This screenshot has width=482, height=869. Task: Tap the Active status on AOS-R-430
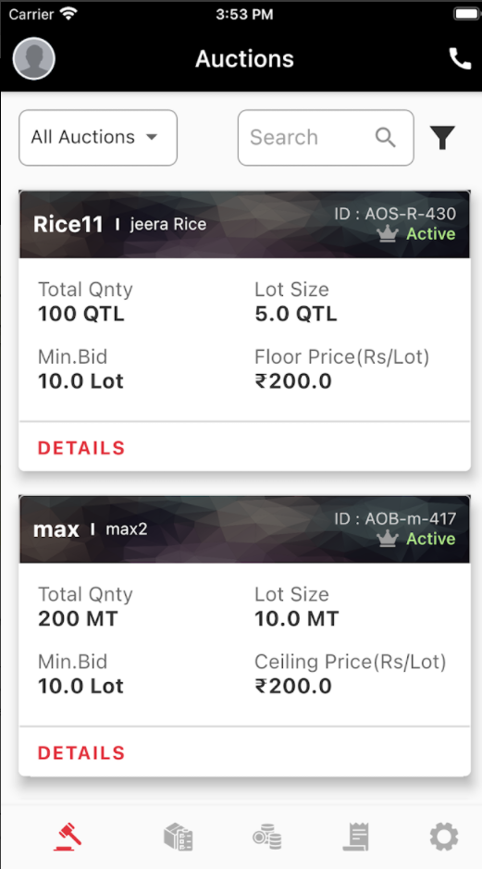(x=430, y=234)
